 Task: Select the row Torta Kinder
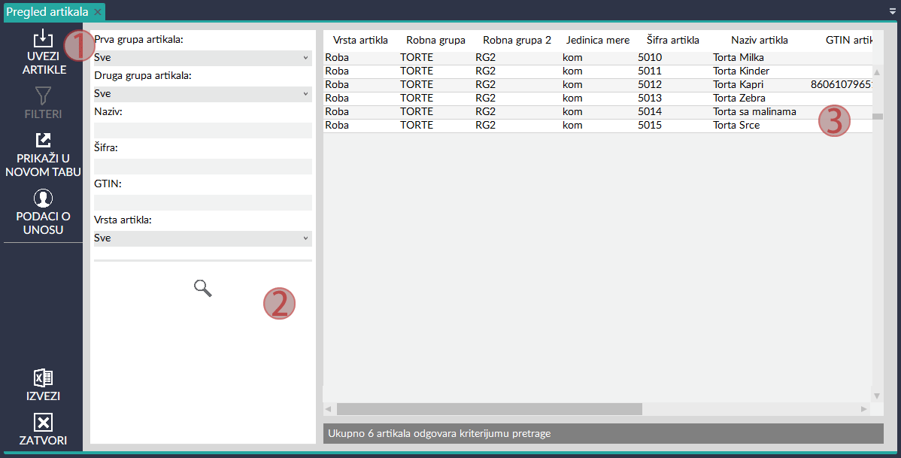click(598, 71)
